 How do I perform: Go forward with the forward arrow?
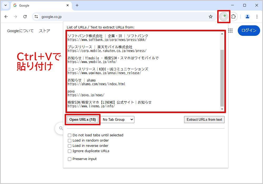16,17
